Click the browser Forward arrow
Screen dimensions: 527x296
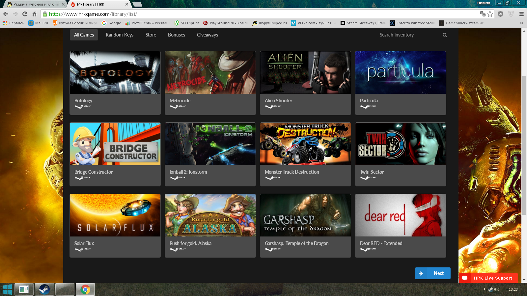click(15, 14)
